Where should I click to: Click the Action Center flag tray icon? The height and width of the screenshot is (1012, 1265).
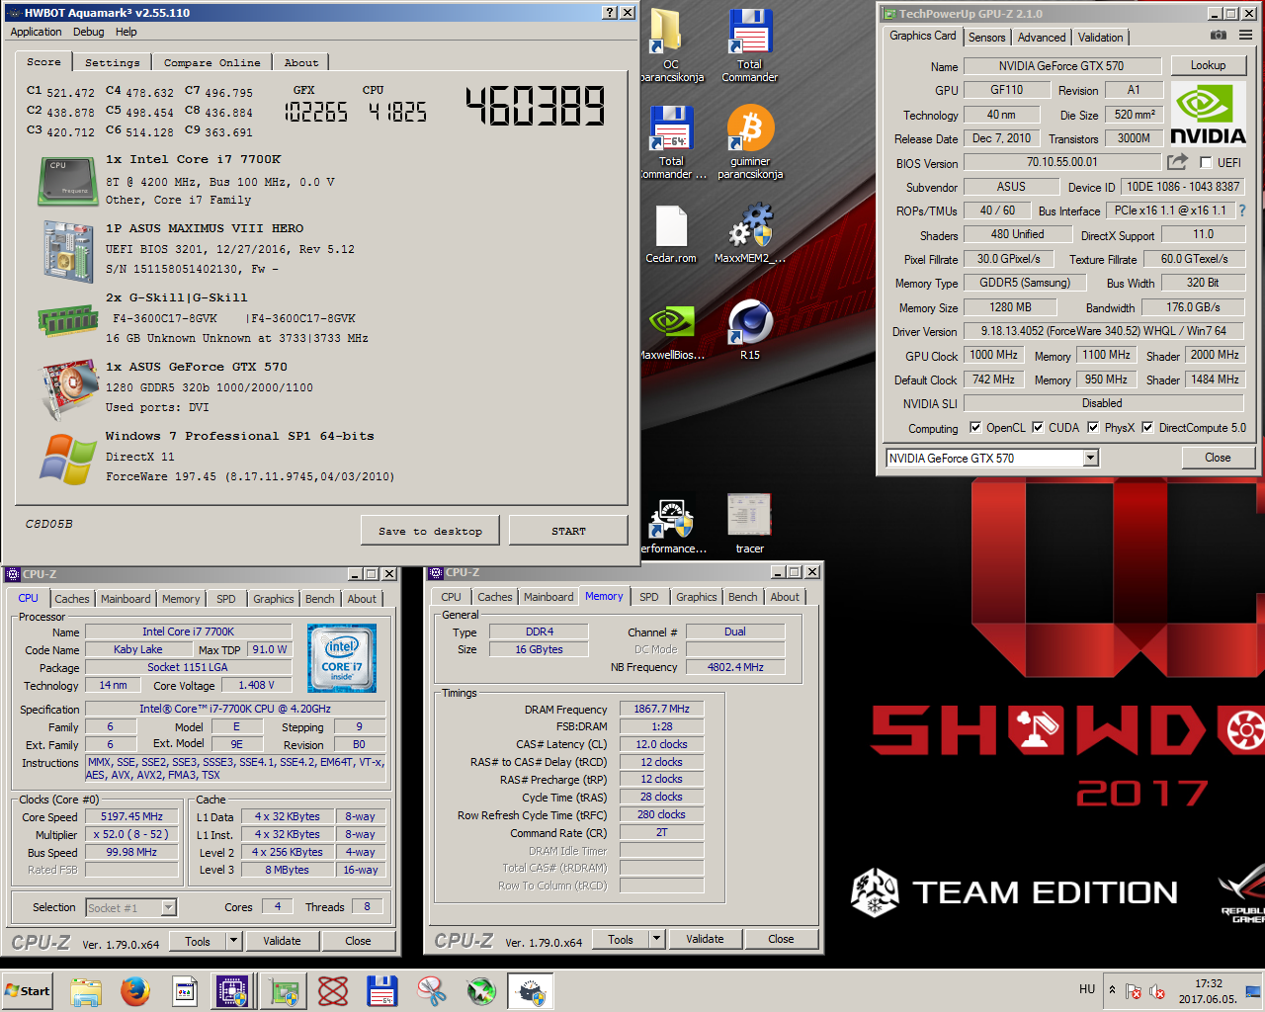tap(1134, 991)
